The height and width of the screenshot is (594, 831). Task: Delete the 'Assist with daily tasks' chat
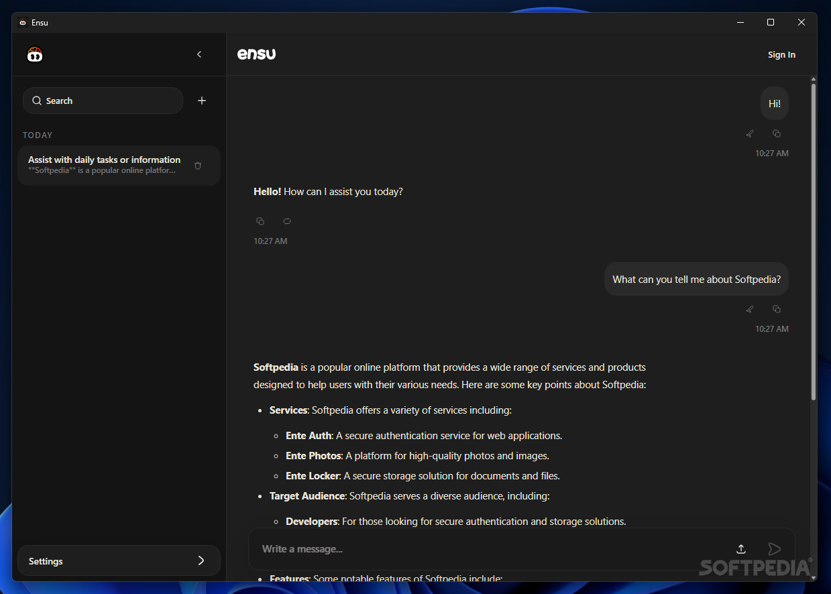198,166
